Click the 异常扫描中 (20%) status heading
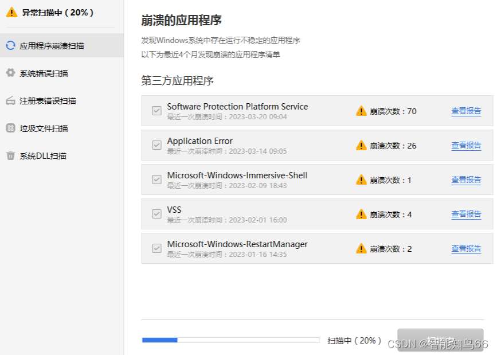 tap(58, 13)
